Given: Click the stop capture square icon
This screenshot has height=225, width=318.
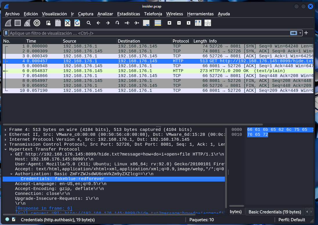Looking at the screenshot, I should [x=18, y=23].
